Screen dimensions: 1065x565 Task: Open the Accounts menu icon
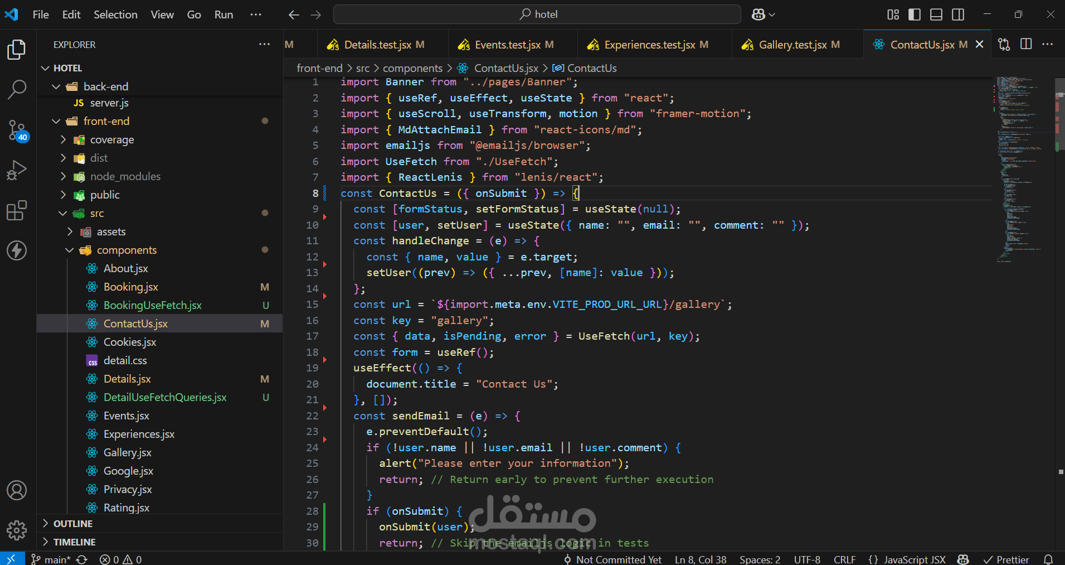[17, 490]
